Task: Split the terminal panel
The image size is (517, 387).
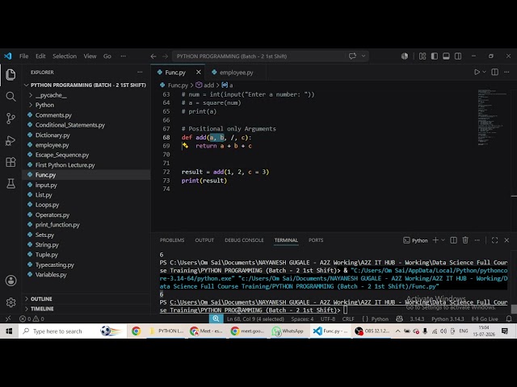Action: (453, 240)
